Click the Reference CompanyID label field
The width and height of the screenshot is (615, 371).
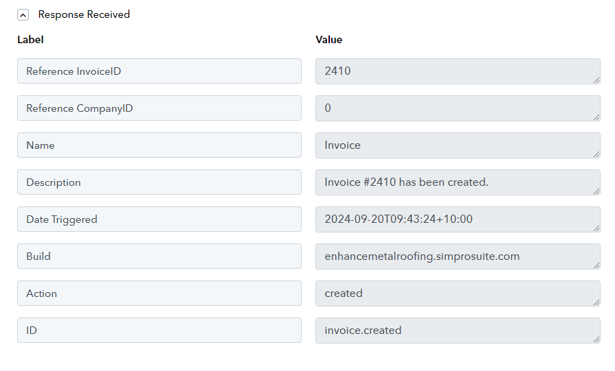159,108
